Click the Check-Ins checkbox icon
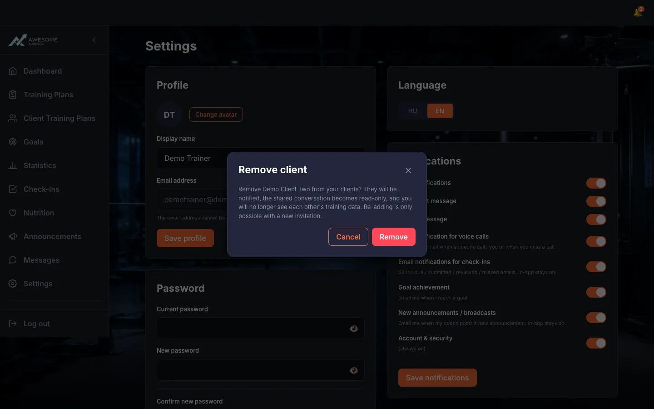Viewport: 654px width, 409px height. (x=13, y=189)
